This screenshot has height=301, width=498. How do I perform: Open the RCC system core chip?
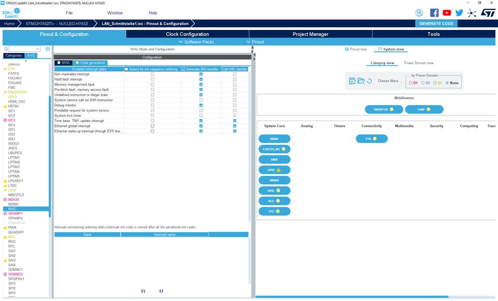(x=274, y=201)
